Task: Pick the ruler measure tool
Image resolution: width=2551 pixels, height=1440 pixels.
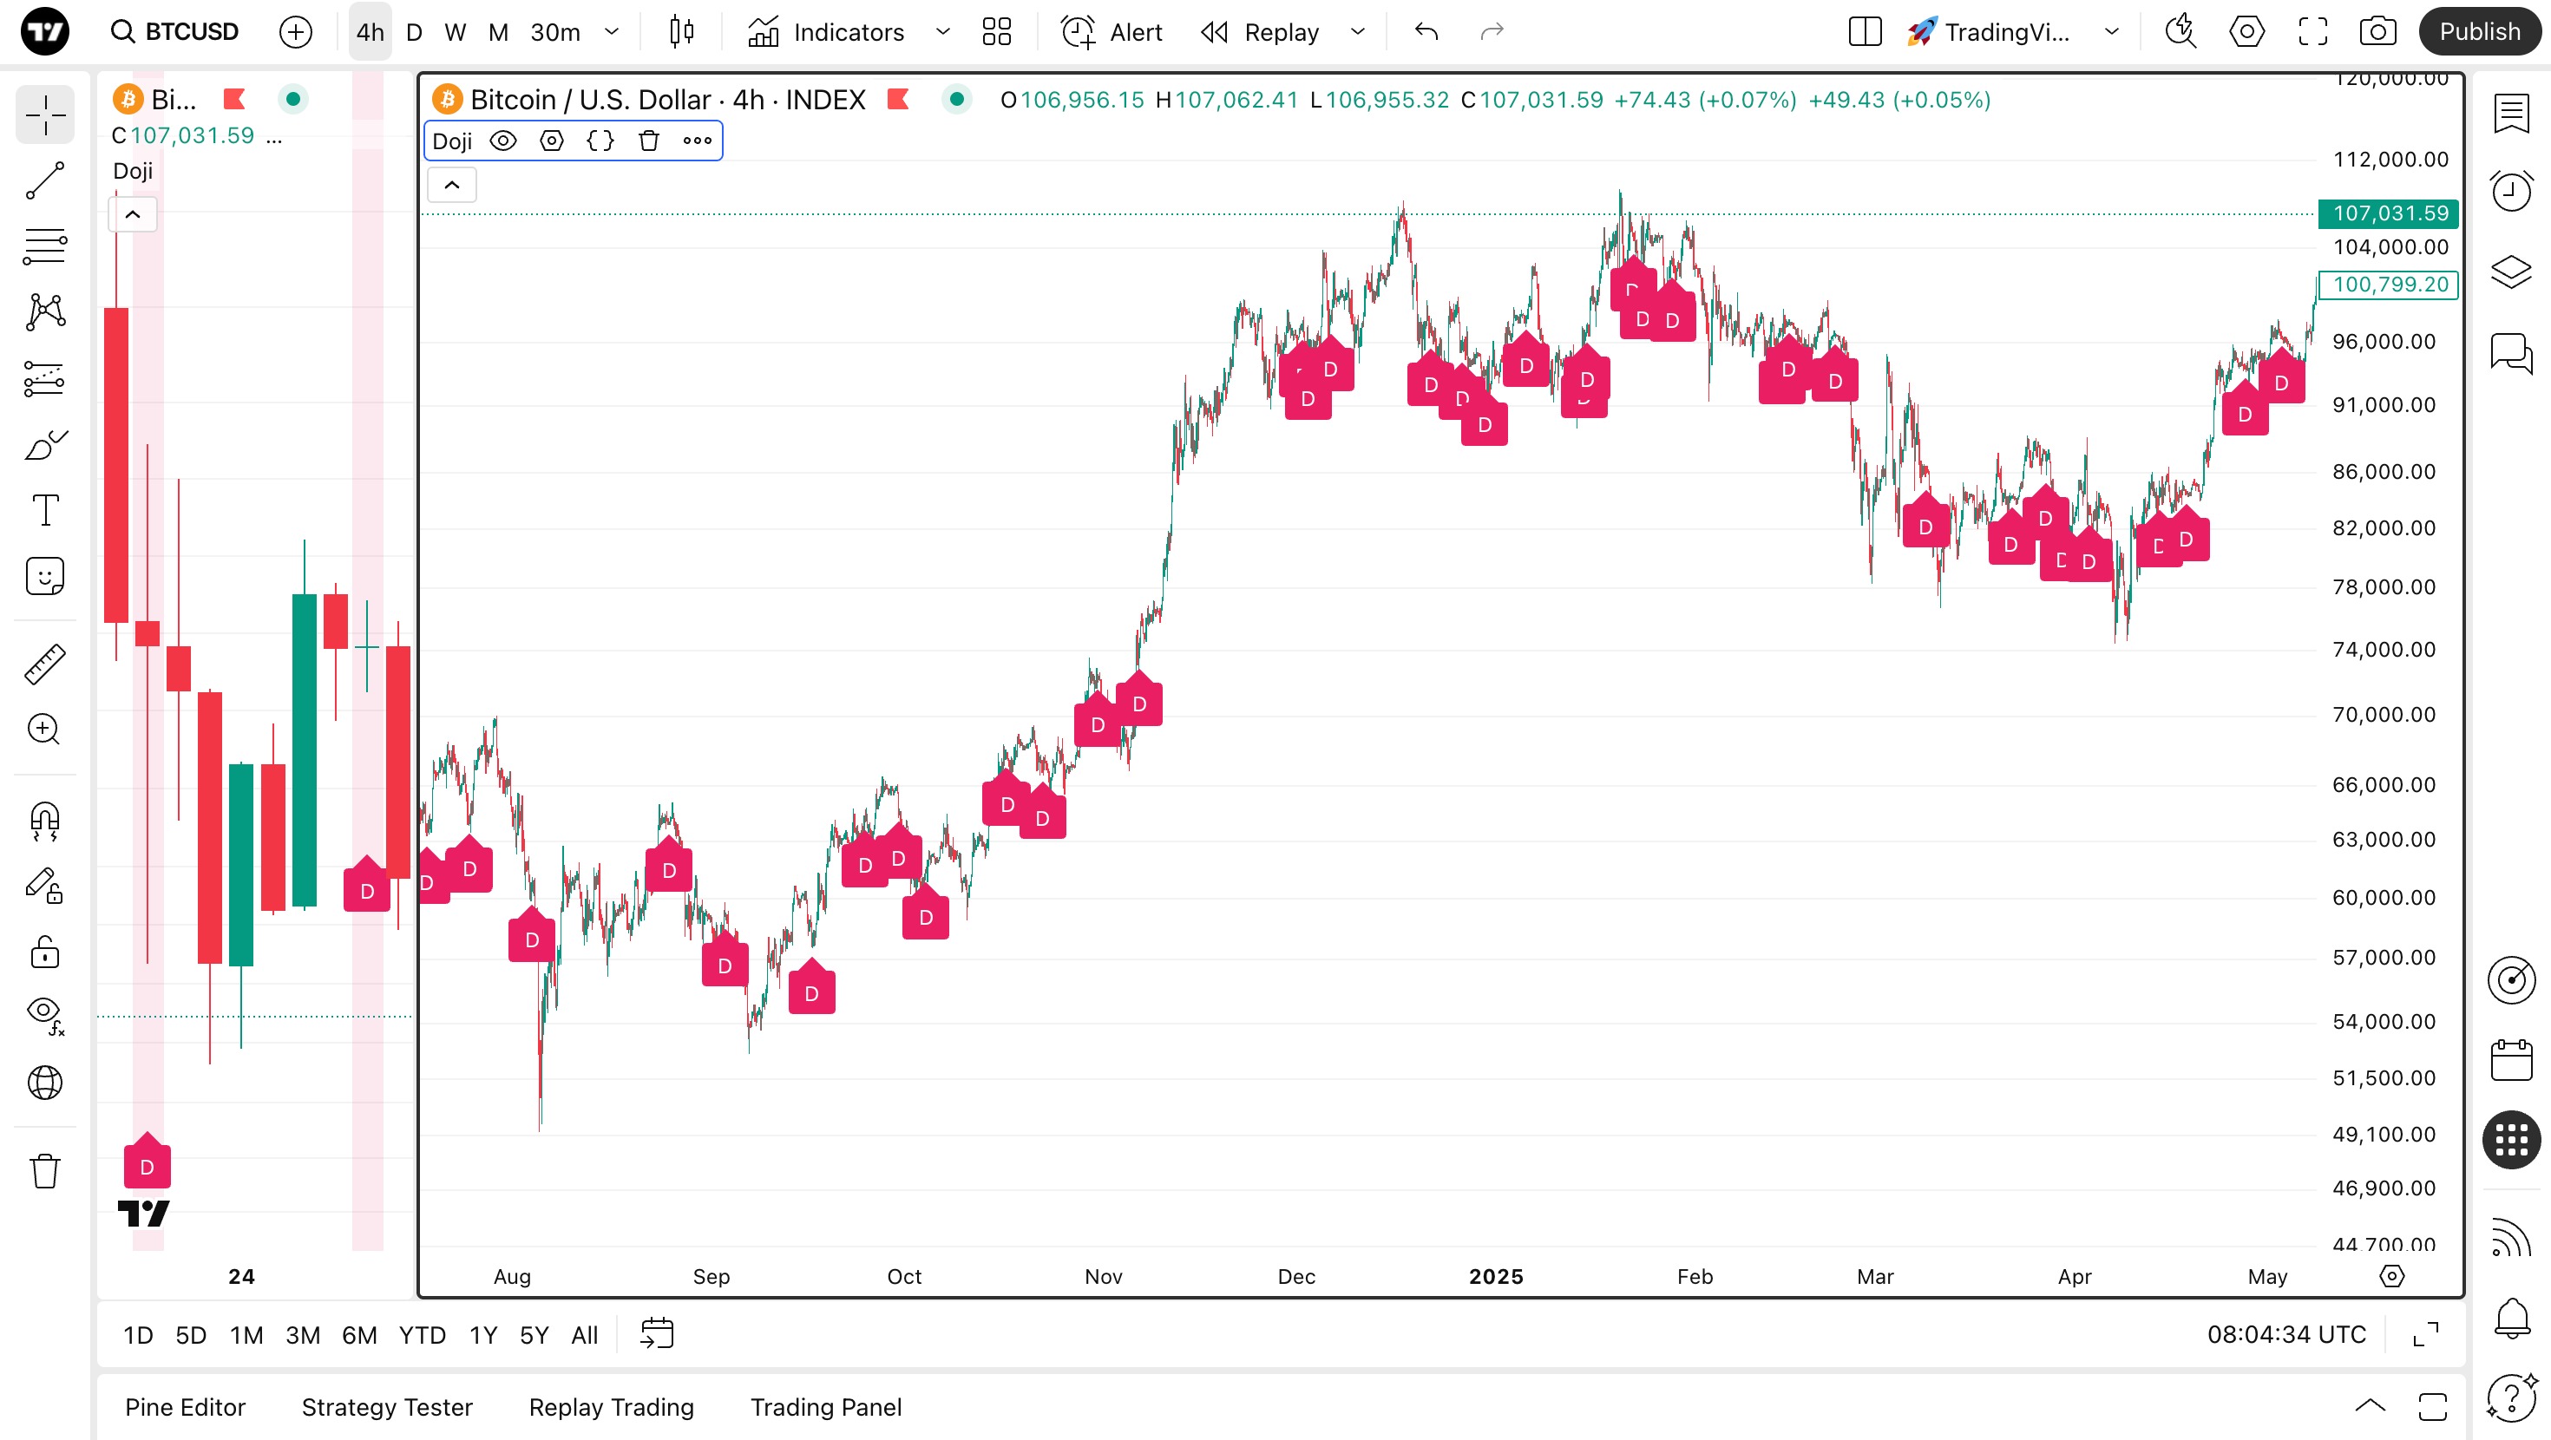Action: pyautogui.click(x=44, y=664)
